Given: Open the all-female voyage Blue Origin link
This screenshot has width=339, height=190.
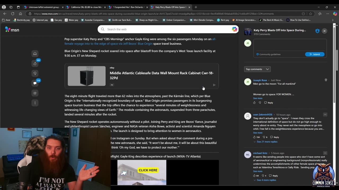Looking at the screenshot, I should tap(140, 41).
